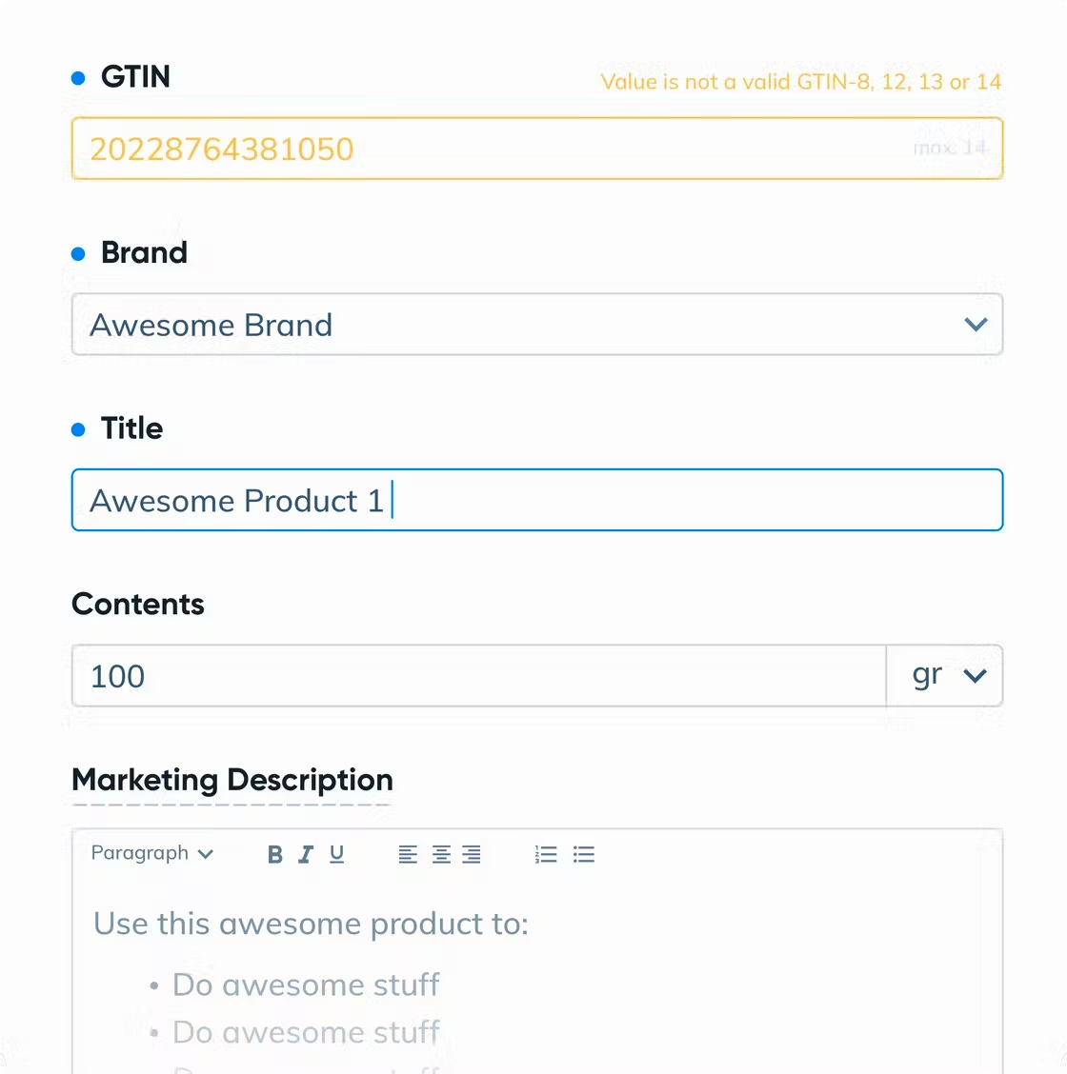Click the "Use this awesome product to:" line

tap(311, 924)
